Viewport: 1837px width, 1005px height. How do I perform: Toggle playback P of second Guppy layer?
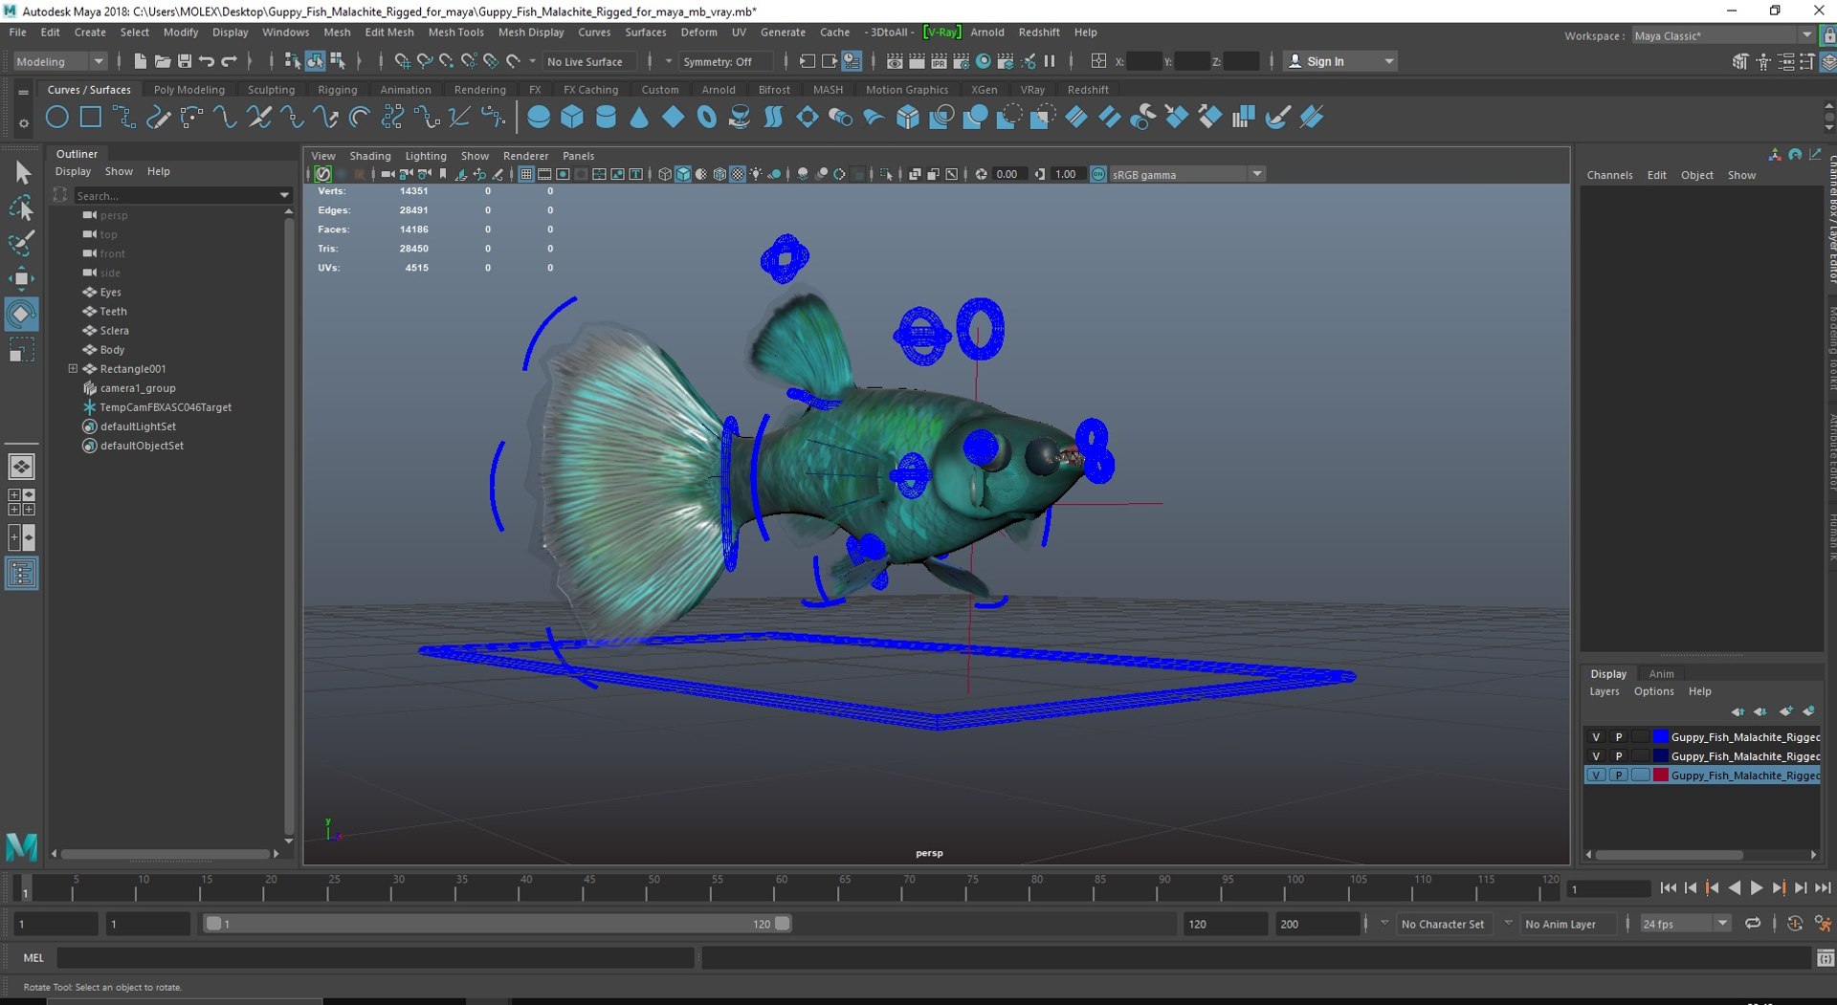1619,756
